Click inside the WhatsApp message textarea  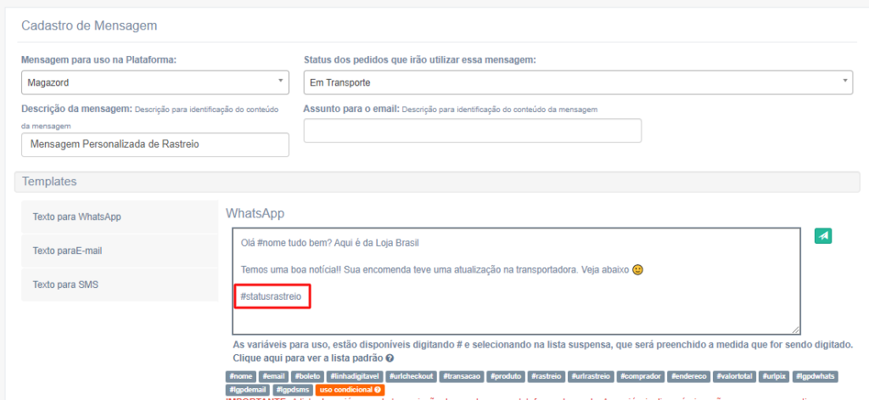click(x=516, y=281)
